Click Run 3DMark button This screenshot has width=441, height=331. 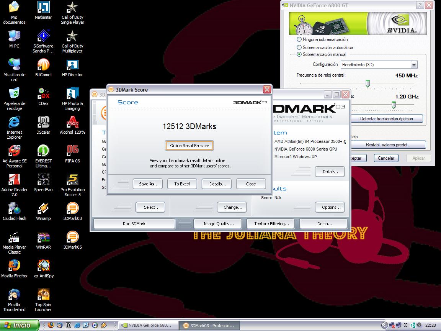point(134,224)
